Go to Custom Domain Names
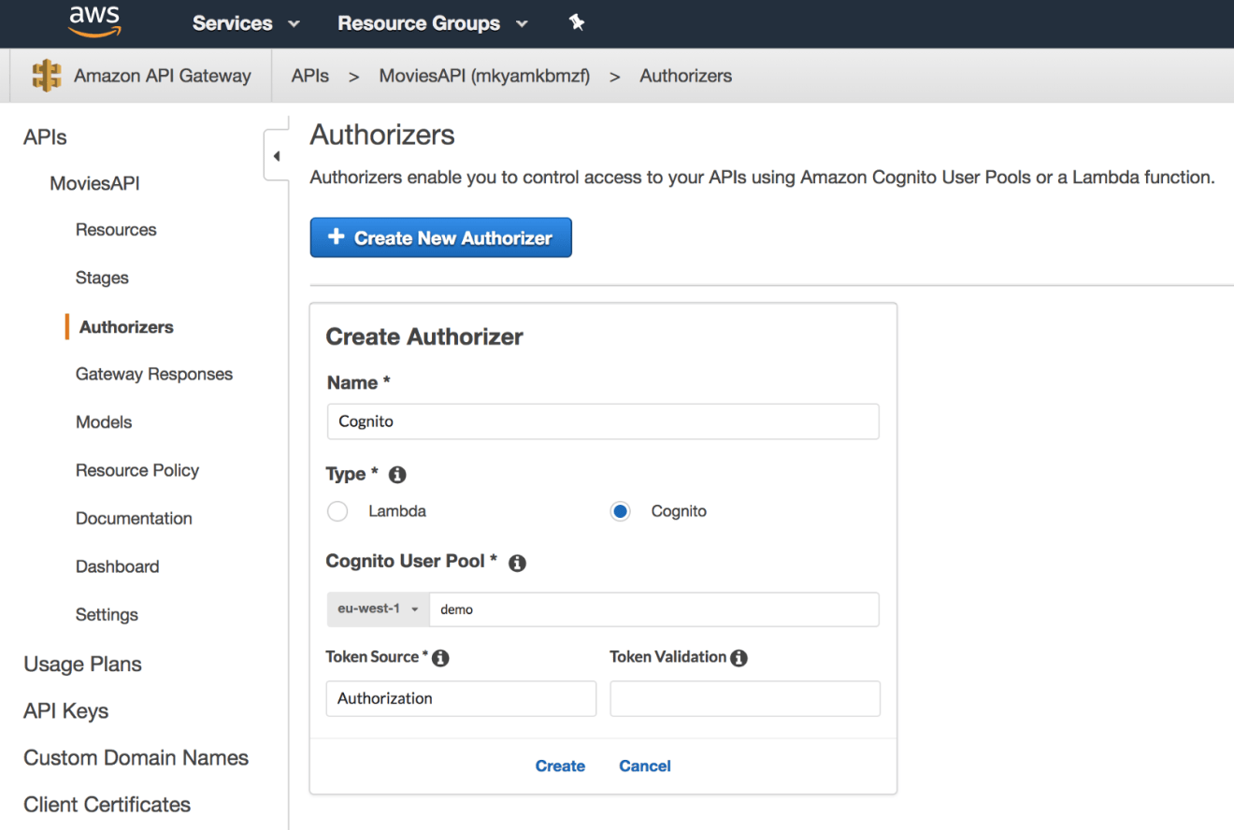This screenshot has width=1234, height=830. 136,758
